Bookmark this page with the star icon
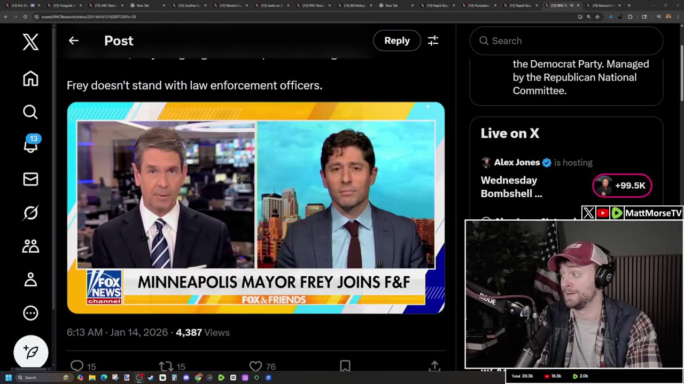The height and width of the screenshot is (384, 684). 597,17
